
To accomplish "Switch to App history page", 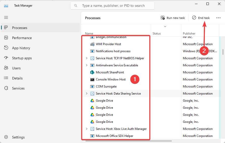I will (x=21, y=48).
